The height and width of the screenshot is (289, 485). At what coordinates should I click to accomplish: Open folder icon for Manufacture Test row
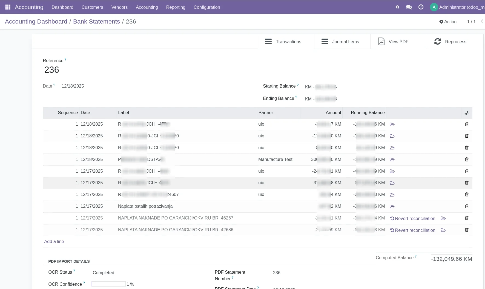(392, 160)
